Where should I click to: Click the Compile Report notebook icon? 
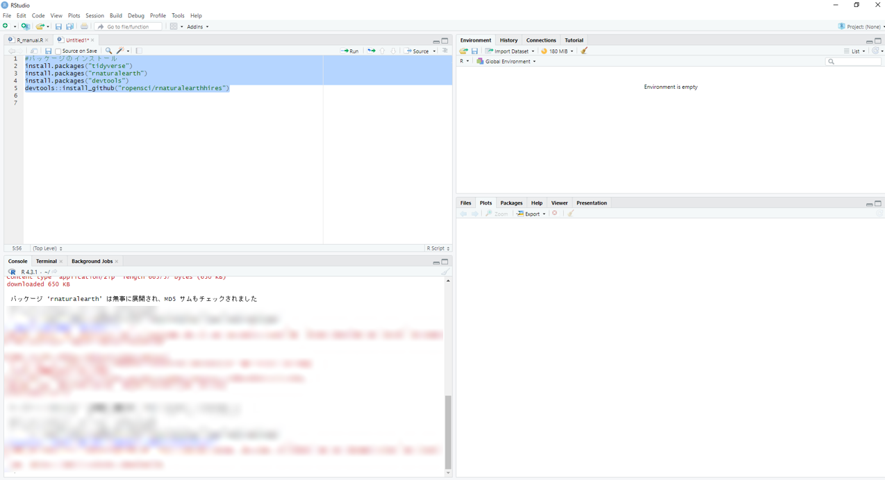coord(139,51)
